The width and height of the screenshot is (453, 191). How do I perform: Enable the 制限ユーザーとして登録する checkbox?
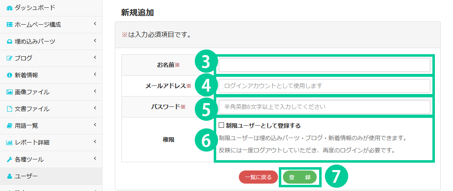[221, 125]
